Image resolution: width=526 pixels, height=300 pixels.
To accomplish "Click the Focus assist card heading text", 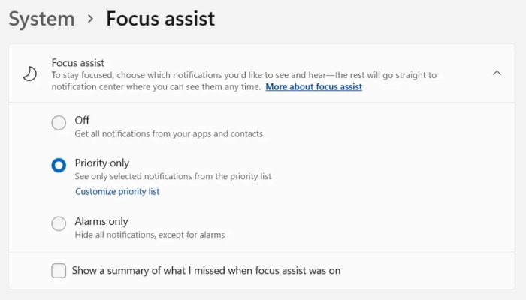I will (78, 62).
